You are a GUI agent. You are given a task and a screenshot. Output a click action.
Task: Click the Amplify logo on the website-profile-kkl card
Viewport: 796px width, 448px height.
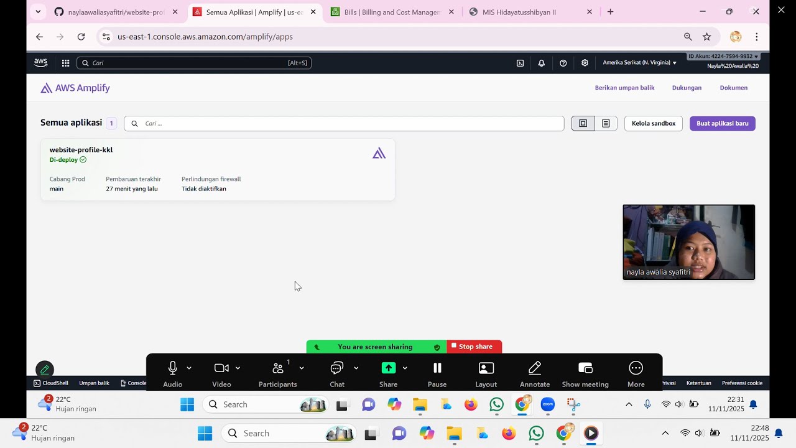pyautogui.click(x=379, y=153)
